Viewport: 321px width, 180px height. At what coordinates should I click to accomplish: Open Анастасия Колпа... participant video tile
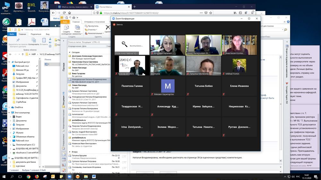coord(239,45)
